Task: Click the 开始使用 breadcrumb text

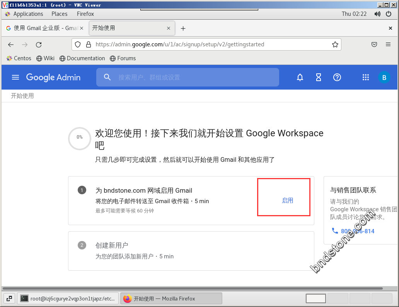Action: tap(22, 96)
